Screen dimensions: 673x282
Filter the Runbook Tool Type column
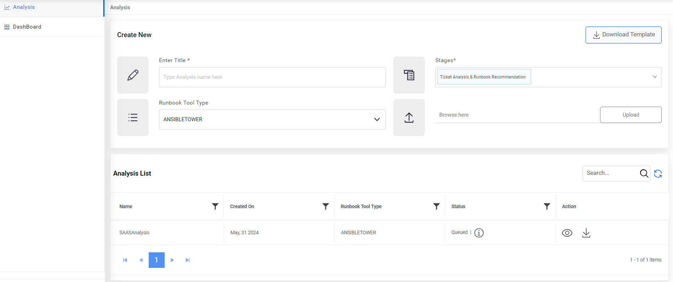point(436,206)
